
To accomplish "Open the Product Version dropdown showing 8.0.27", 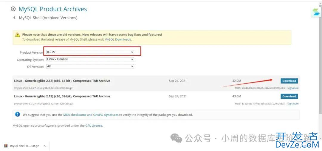I will click(x=90, y=52).
